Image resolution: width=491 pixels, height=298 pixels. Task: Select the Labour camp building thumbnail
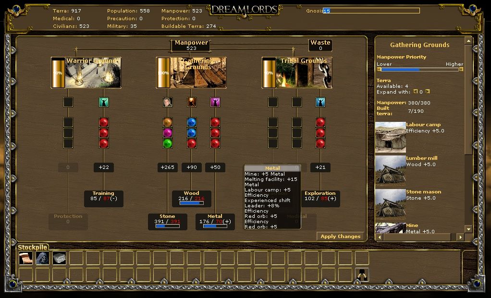click(x=391, y=137)
